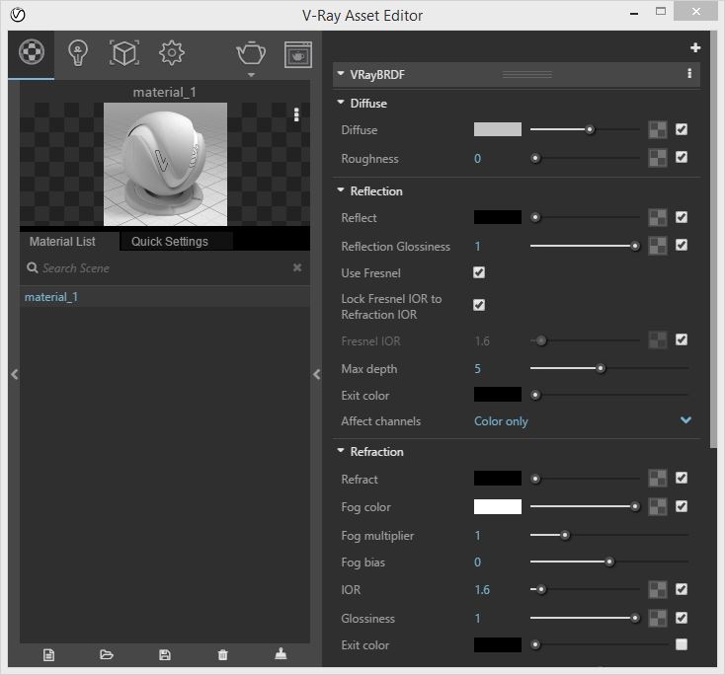Collapse the VRayBRDF layer
Viewport: 725px width, 675px height.
(x=341, y=73)
